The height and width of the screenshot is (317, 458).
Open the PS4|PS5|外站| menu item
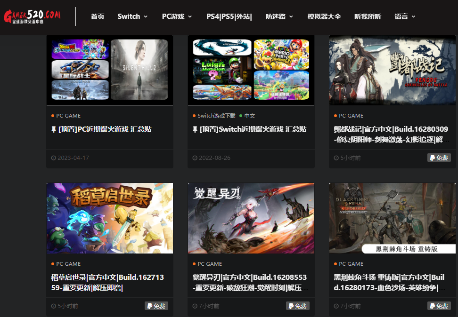[x=229, y=16]
